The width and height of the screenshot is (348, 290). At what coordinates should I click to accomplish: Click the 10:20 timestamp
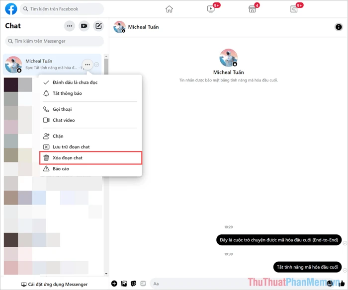pos(228,227)
